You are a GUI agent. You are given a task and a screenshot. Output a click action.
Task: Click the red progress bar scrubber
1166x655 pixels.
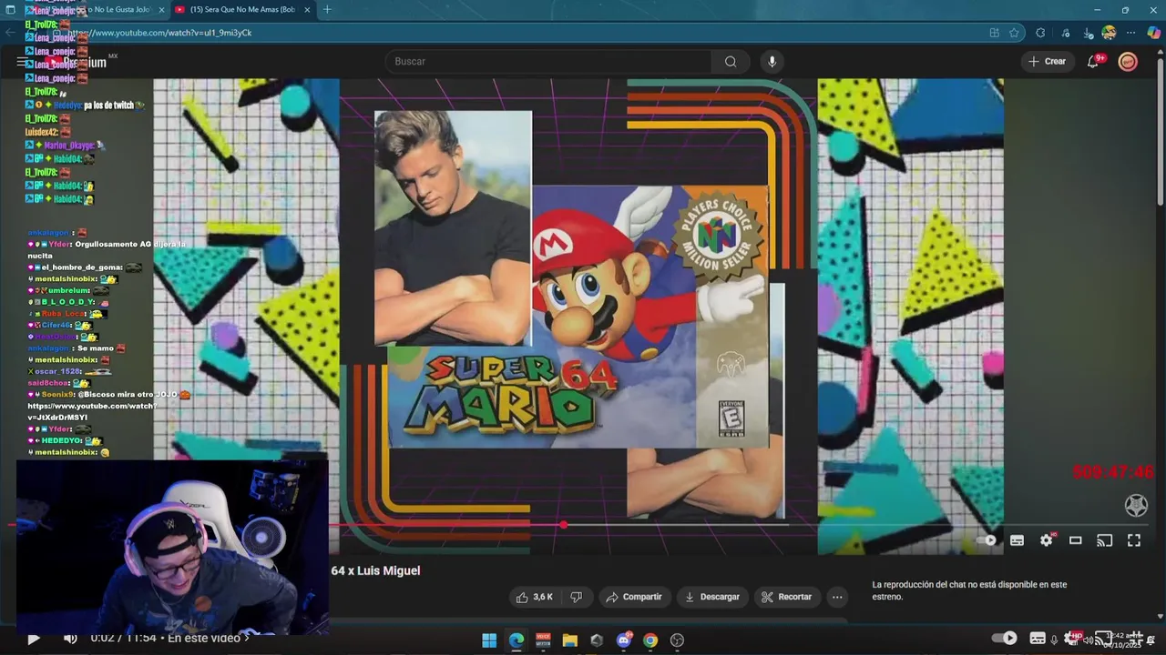pyautogui.click(x=564, y=525)
